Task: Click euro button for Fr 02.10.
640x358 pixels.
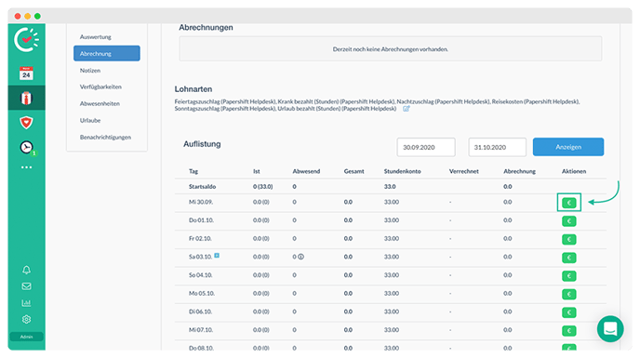Action: click(569, 239)
